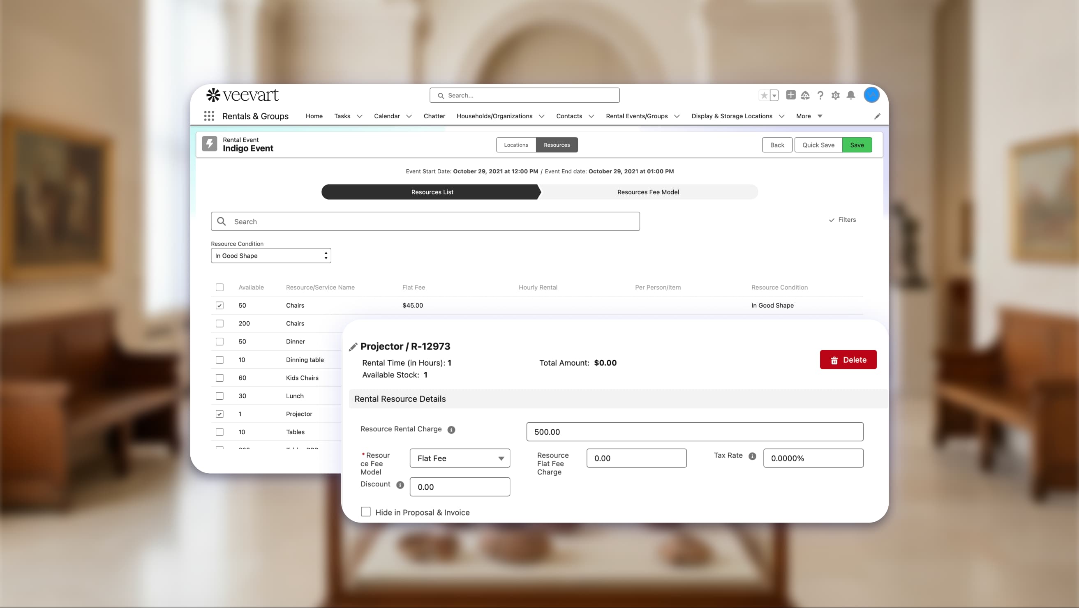Screen dimensions: 1079x608
Task: Expand the Calendar navigation dropdown
Action: pos(409,116)
